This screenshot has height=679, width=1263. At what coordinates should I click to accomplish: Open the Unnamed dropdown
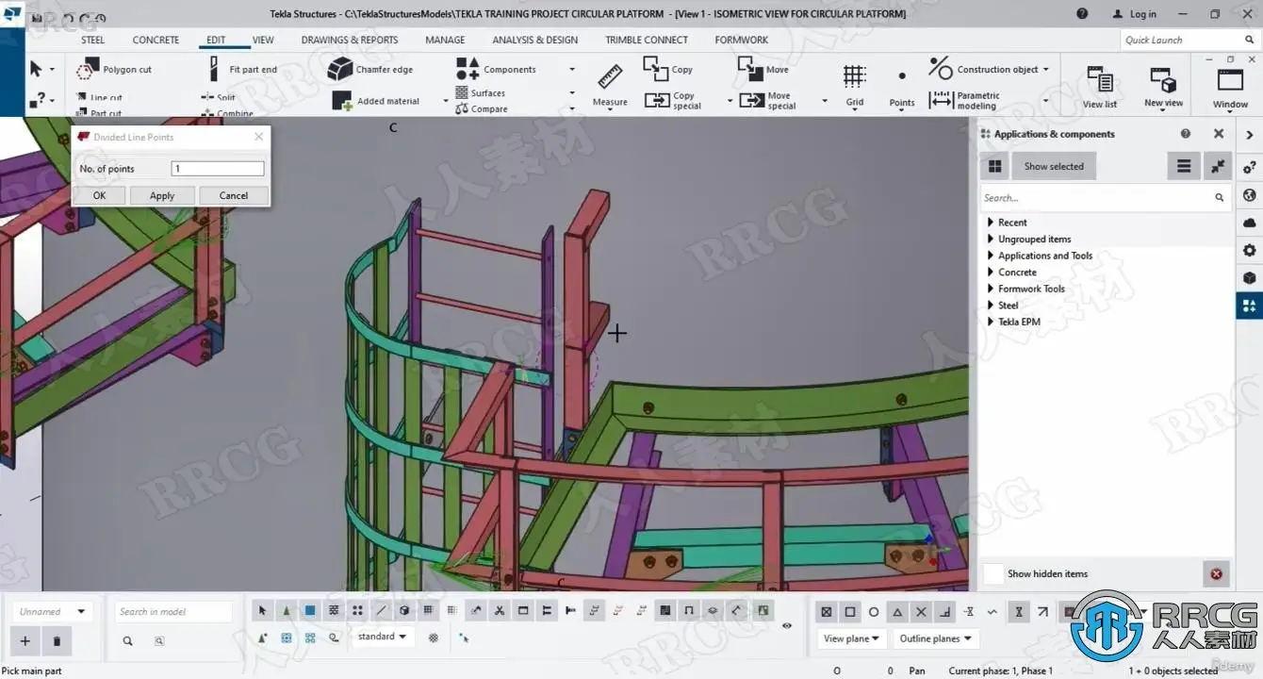53,611
